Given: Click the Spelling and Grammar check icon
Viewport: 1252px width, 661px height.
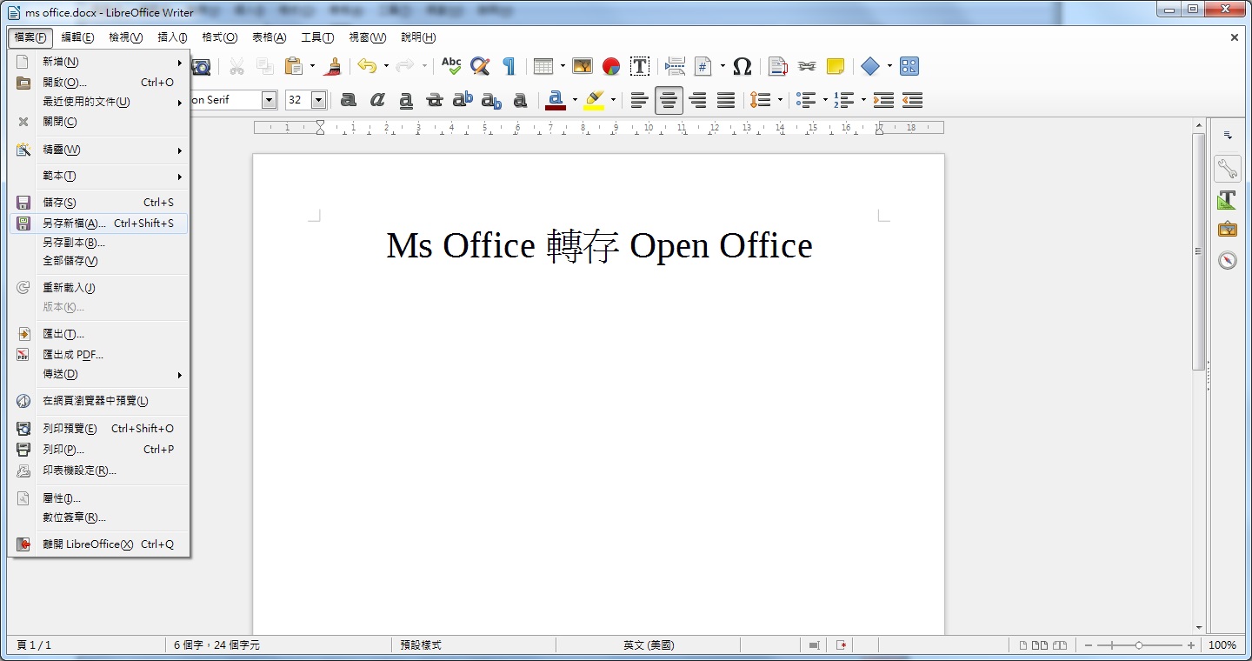Looking at the screenshot, I should (450, 66).
